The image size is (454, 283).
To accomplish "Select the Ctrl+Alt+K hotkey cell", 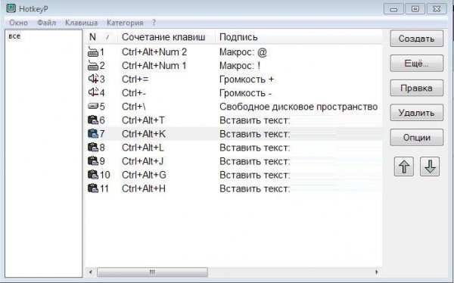I will pyautogui.click(x=144, y=134).
